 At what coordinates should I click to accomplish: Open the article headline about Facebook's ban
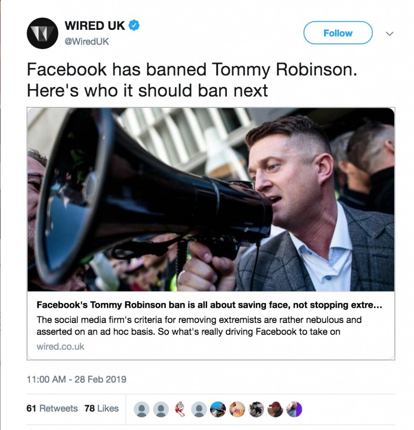[x=209, y=305]
